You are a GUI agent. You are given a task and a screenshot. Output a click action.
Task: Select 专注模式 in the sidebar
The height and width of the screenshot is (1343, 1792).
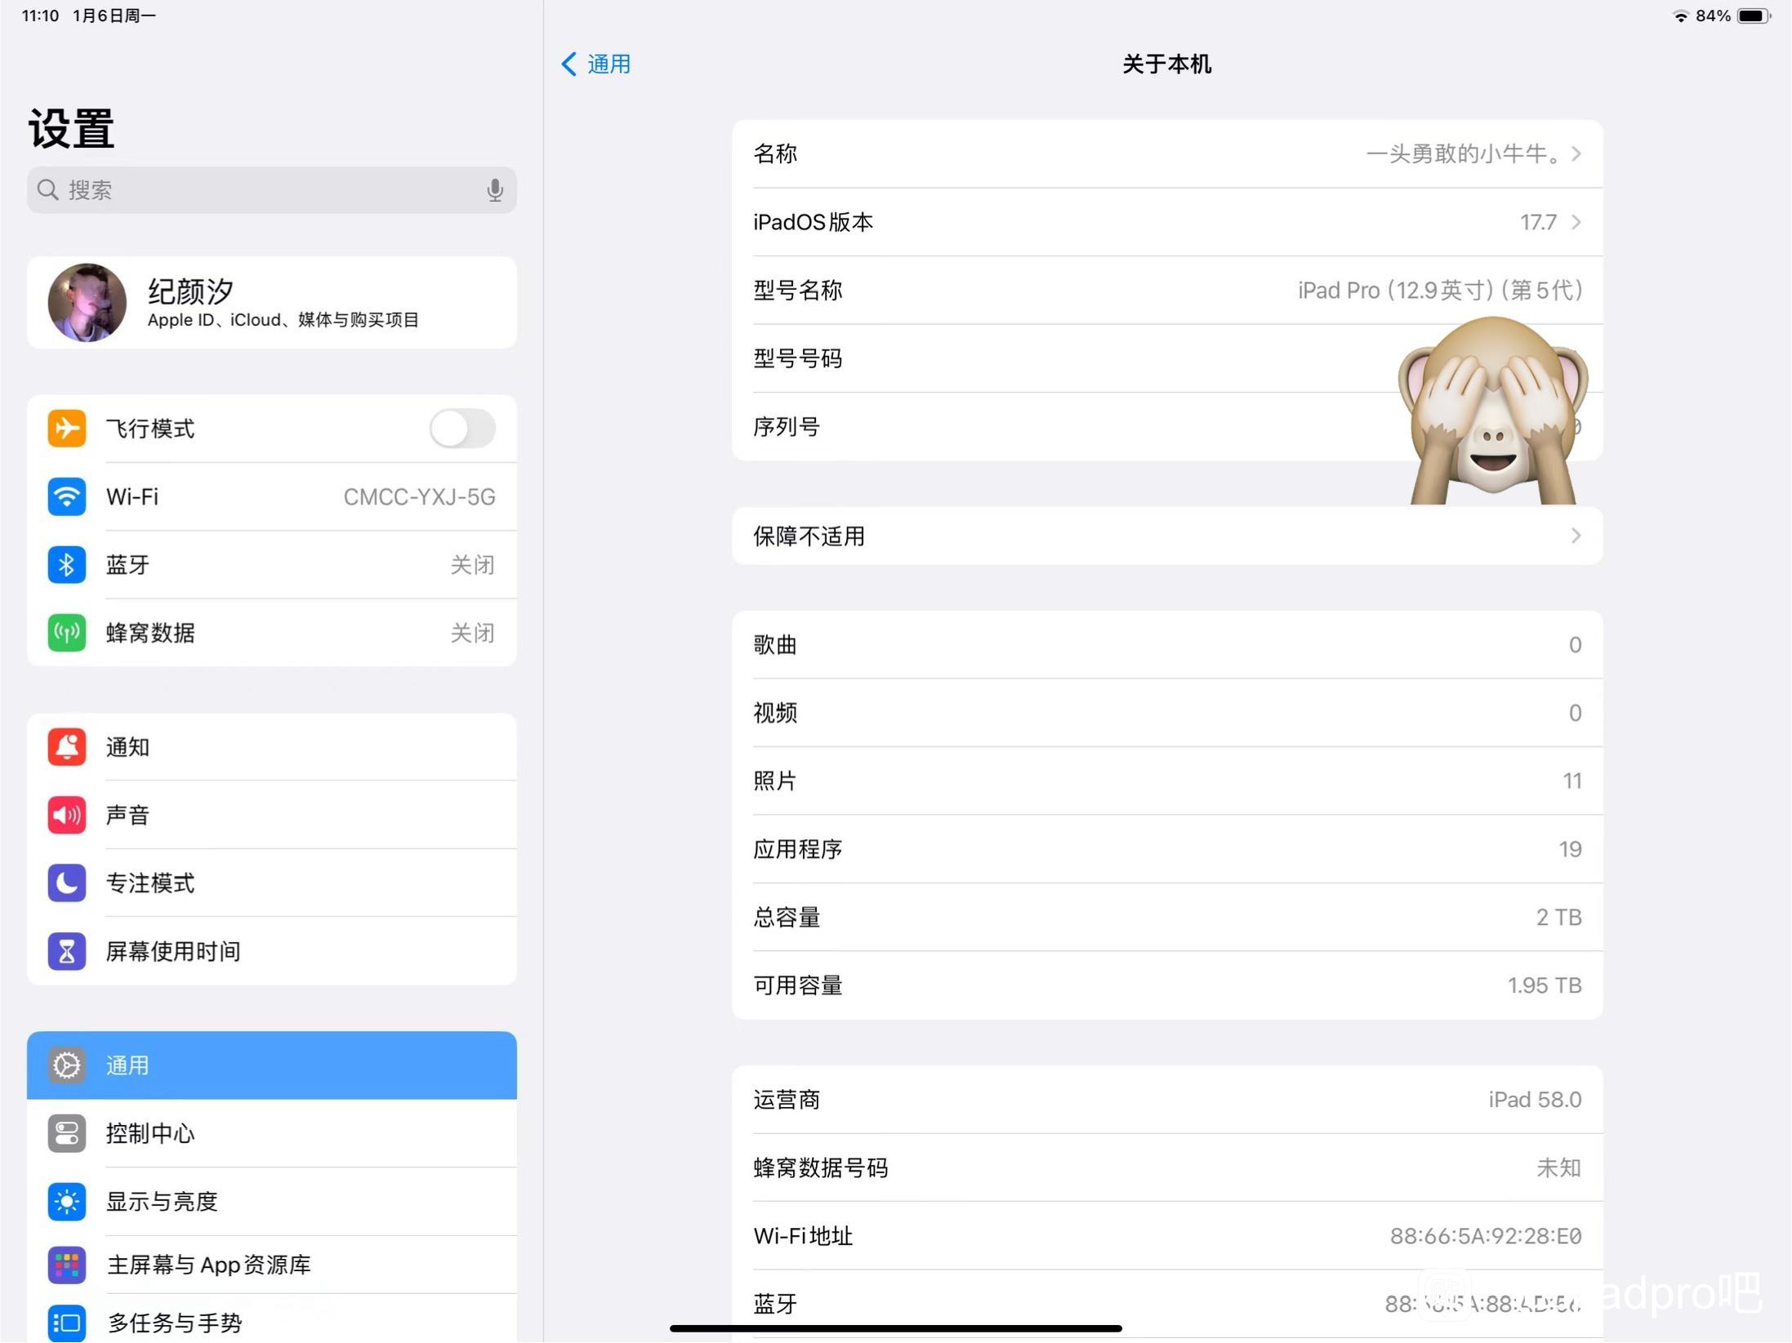click(x=272, y=883)
